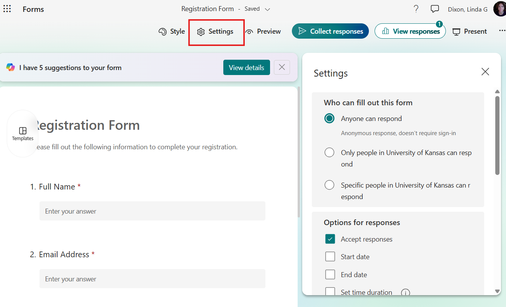506x307 pixels.
Task: Open the app launcher grid icon
Action: [x=7, y=9]
